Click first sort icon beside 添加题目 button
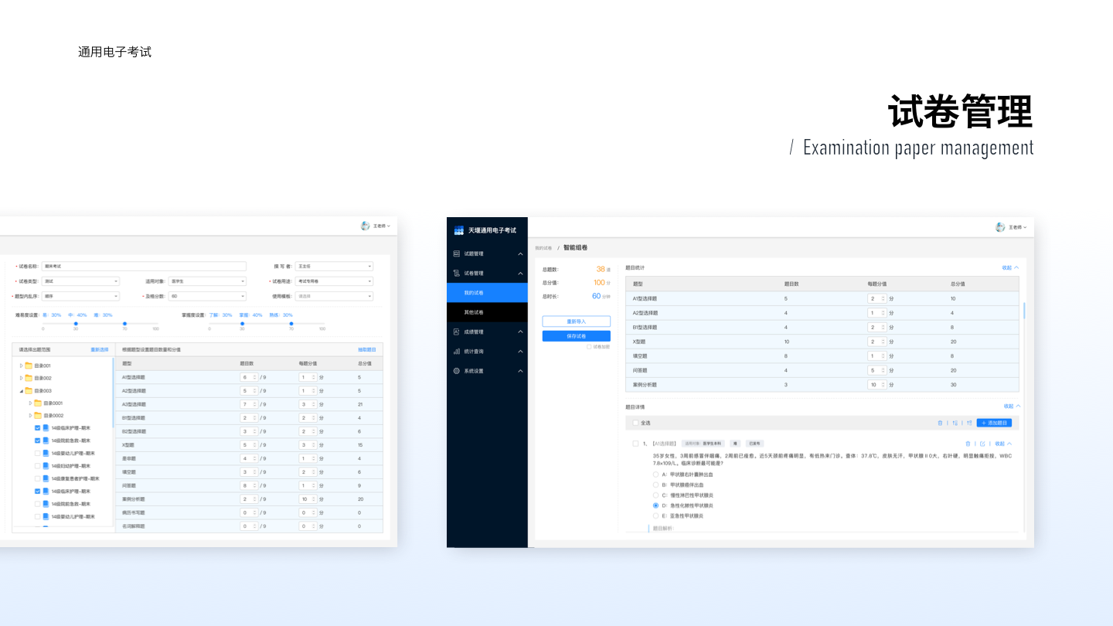Image resolution: width=1113 pixels, height=626 pixels. click(955, 423)
